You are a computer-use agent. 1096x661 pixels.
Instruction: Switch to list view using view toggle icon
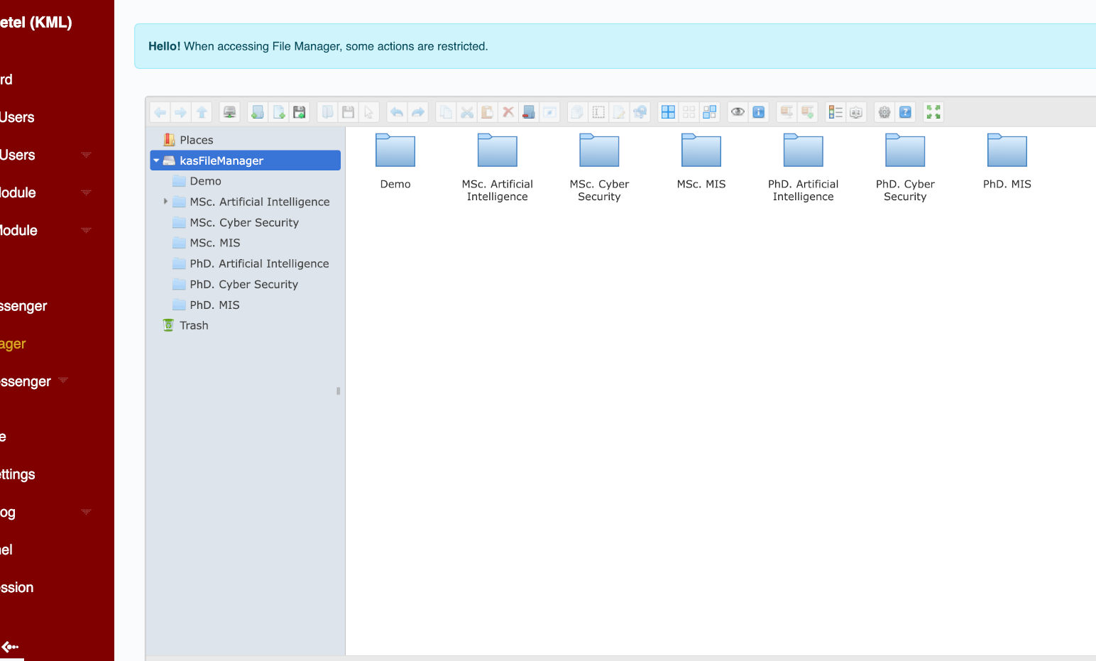(x=835, y=112)
